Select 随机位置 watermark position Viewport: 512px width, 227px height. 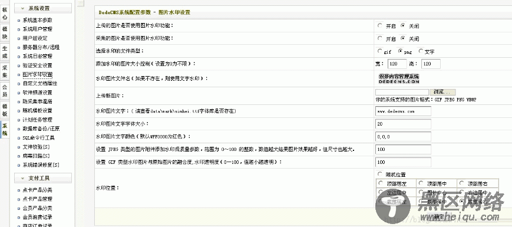pos(379,174)
